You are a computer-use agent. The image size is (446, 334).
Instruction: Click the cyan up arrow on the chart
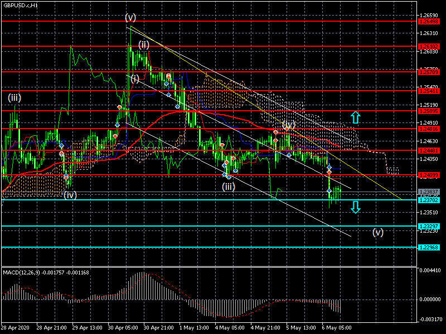coord(356,117)
